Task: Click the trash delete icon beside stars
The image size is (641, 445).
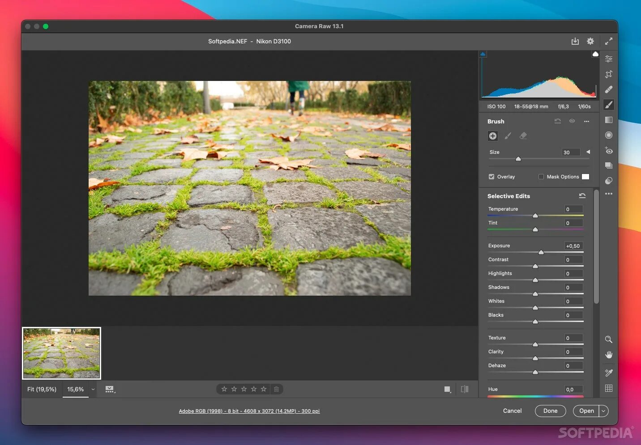Action: 276,389
